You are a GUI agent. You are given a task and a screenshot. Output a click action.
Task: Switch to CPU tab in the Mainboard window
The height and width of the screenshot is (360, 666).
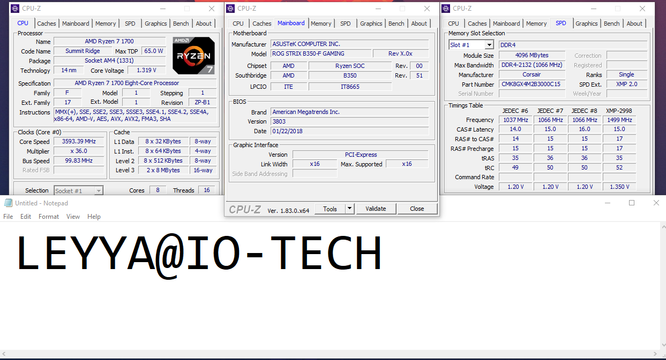238,24
